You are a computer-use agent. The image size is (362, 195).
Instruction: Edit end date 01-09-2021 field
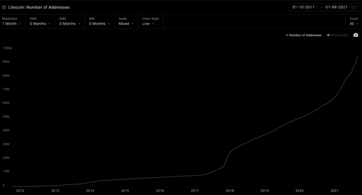(x=337, y=7)
